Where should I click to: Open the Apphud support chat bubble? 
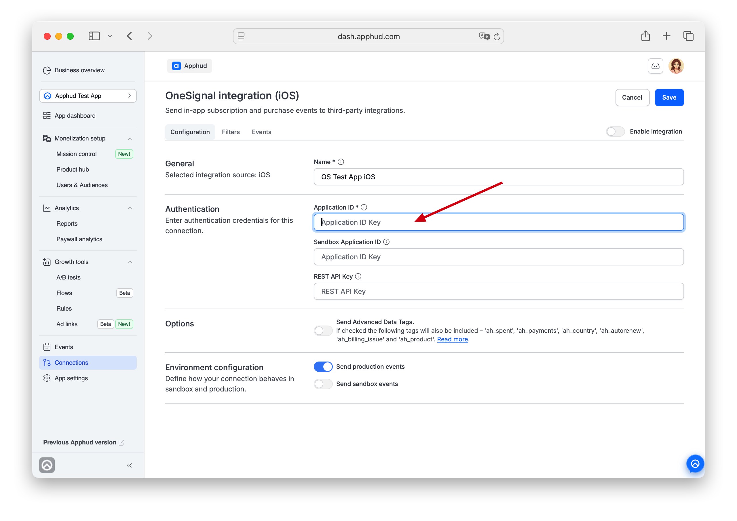(695, 463)
